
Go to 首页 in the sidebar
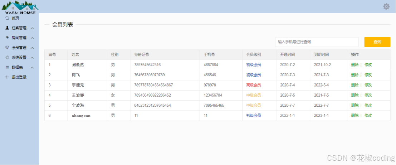[15, 18]
